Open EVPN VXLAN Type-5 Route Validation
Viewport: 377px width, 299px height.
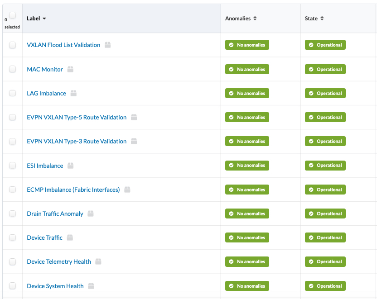tap(77, 117)
